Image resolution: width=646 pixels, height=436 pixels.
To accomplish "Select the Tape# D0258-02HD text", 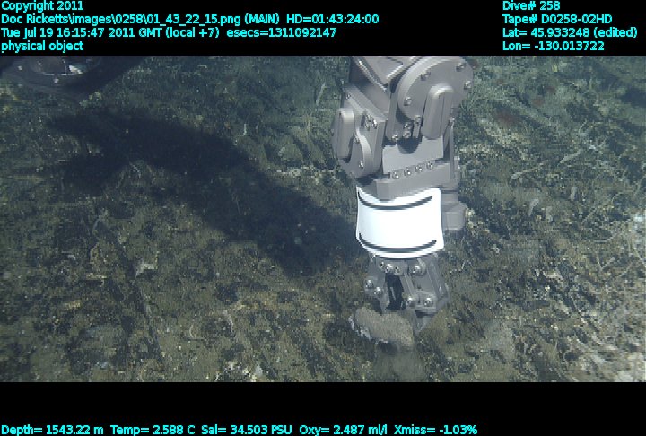I will [x=557, y=19].
